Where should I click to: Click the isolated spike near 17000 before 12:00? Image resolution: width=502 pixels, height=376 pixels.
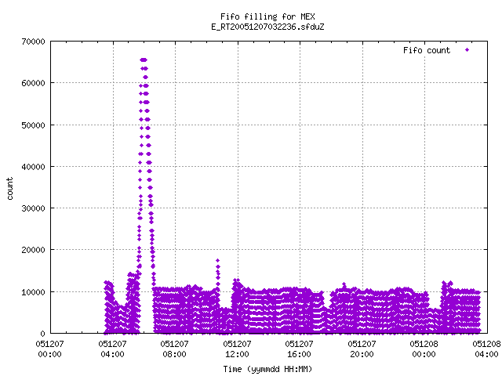tap(218, 261)
